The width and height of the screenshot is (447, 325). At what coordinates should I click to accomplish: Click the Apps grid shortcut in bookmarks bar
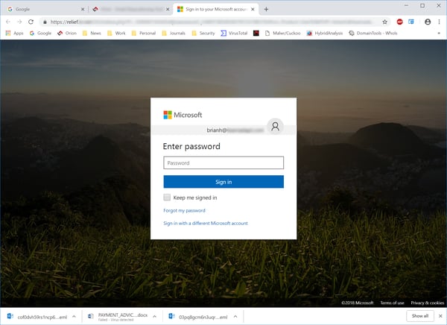click(x=13, y=34)
